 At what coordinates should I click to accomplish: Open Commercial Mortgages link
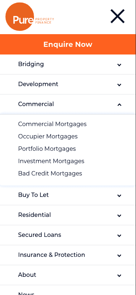coord(52,124)
